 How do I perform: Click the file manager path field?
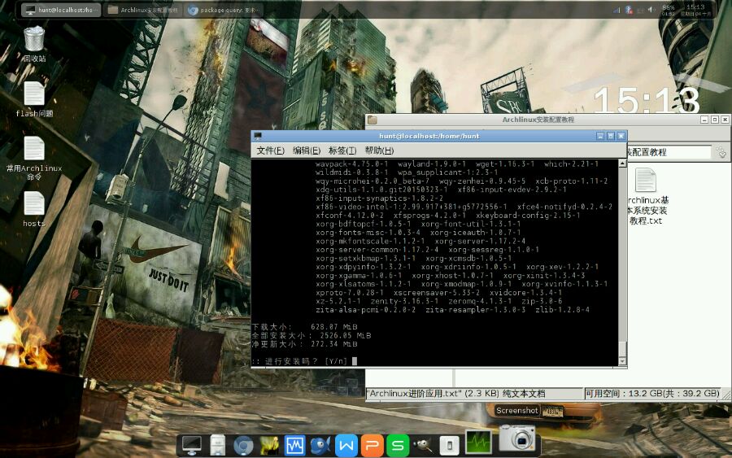pos(669,152)
